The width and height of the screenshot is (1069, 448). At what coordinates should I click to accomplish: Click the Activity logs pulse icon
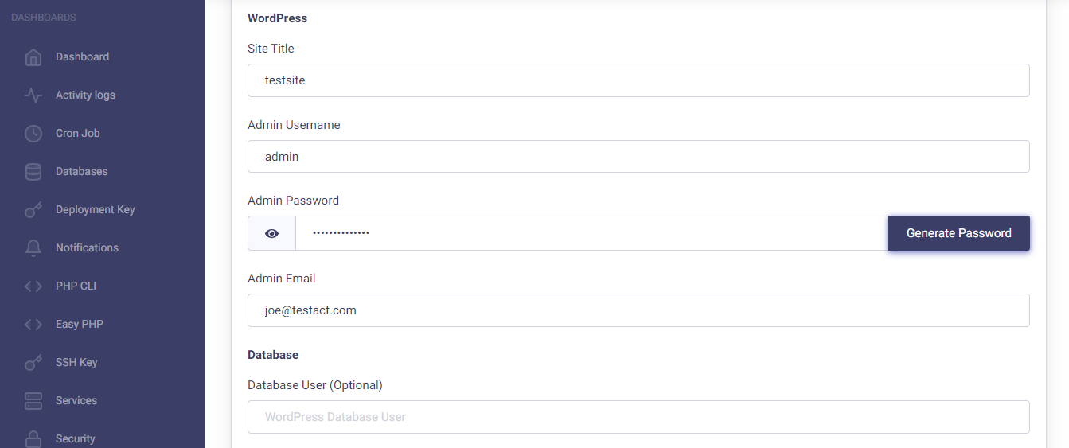tap(33, 95)
